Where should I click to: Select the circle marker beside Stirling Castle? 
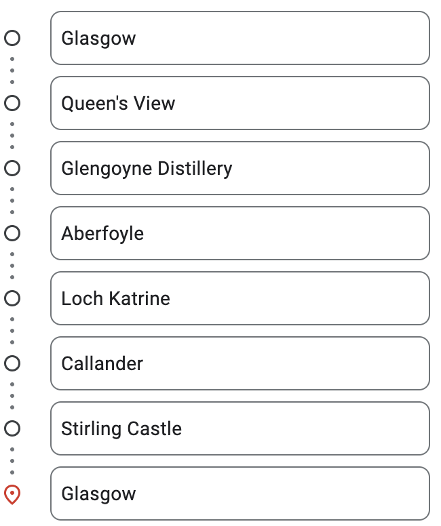click(x=12, y=428)
